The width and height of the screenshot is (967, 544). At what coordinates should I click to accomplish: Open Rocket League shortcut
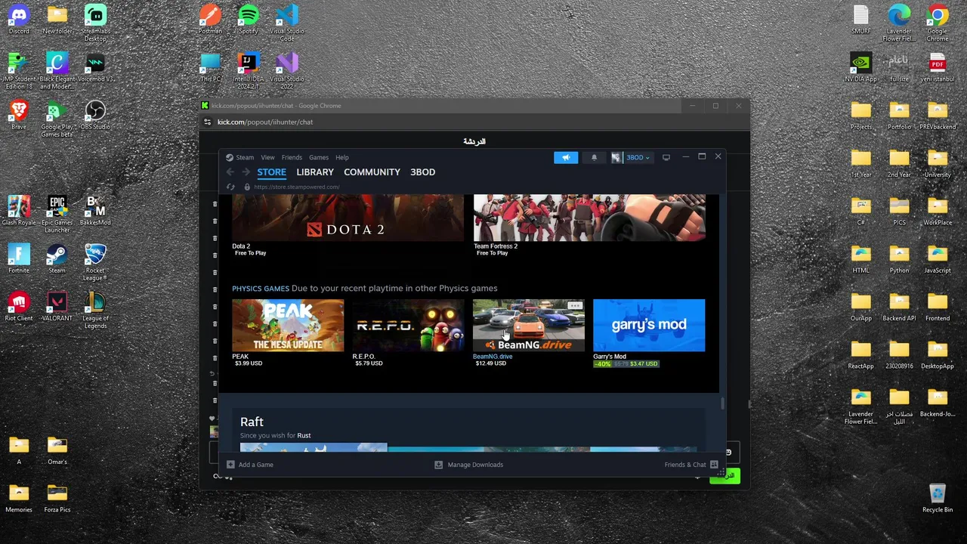95,262
